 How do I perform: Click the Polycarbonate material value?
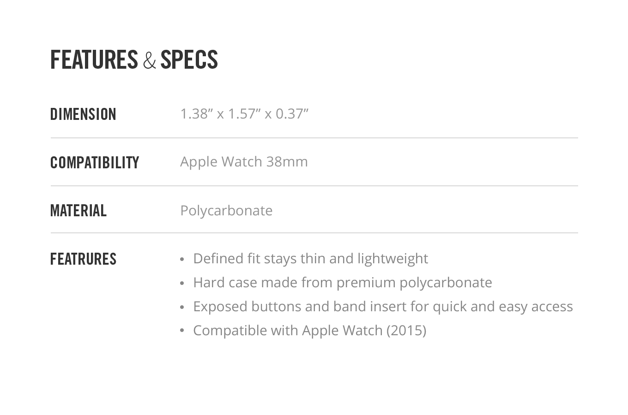226,211
